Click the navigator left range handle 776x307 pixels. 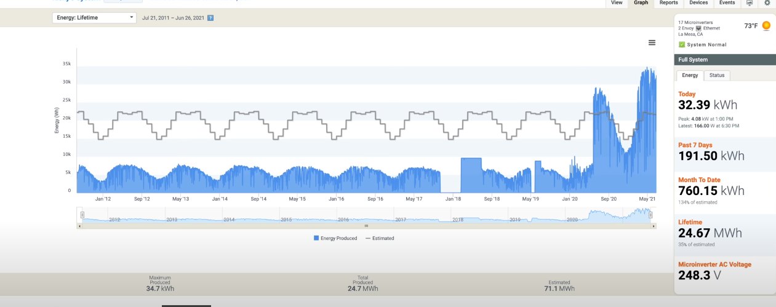tap(82, 215)
